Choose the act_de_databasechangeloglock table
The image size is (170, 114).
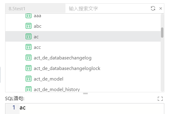tap(83, 68)
